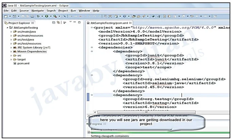Expand the JRE System Library node
Screen dimensions: 232x140
click(11, 48)
